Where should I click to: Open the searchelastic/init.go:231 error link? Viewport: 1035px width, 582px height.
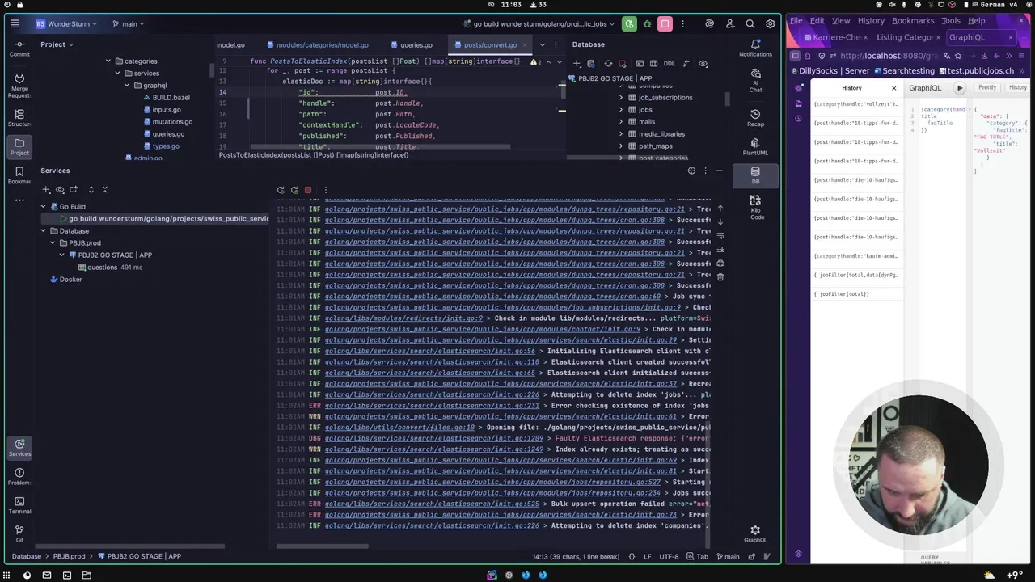coord(432,406)
